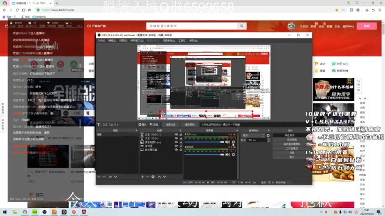Click the Exit (退出) button in OBS
385x216 pixels.
(x=292, y=157)
